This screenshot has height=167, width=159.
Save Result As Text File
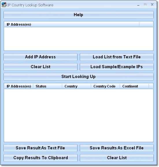coord(40,148)
